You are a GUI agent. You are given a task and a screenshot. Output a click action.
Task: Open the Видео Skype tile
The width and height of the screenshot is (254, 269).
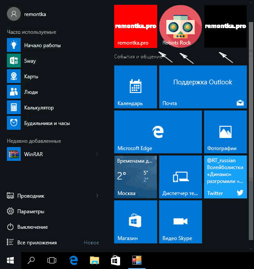[181, 222]
